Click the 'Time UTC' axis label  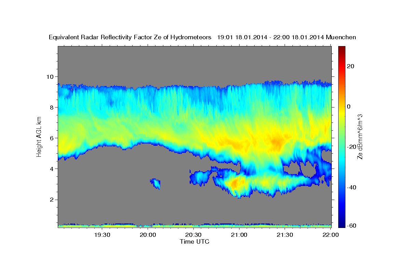[x=194, y=242]
